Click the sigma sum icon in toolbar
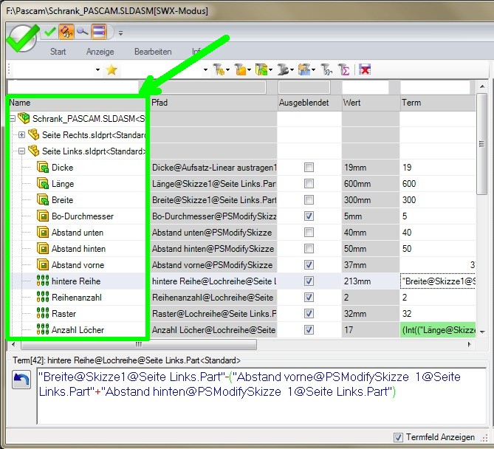The height and width of the screenshot is (449, 494). pos(343,69)
